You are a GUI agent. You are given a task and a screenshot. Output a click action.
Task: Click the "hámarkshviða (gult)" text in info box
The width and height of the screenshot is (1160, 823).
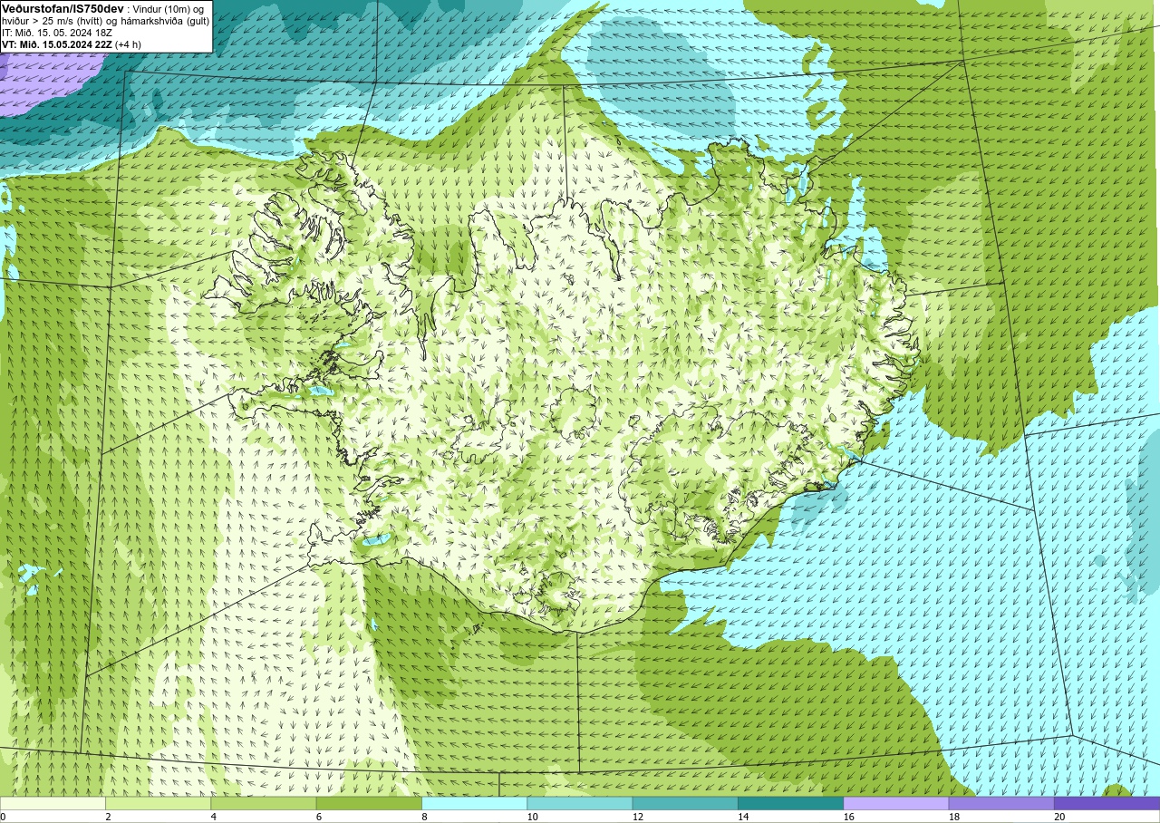pos(165,20)
